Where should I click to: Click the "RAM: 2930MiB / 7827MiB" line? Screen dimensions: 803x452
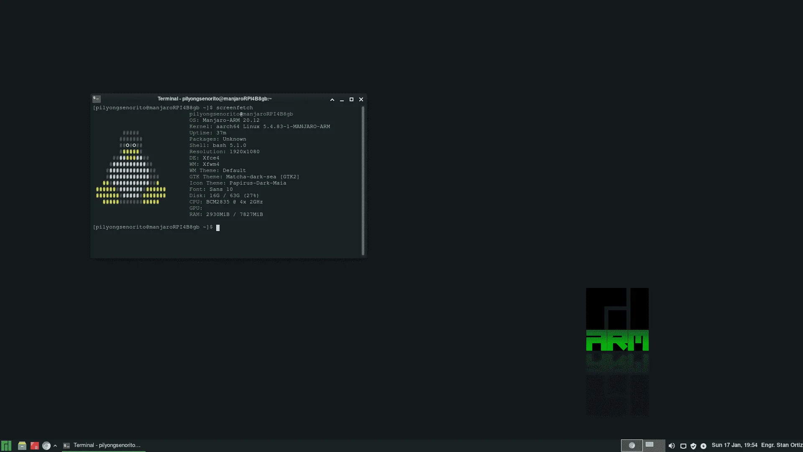[x=226, y=214]
